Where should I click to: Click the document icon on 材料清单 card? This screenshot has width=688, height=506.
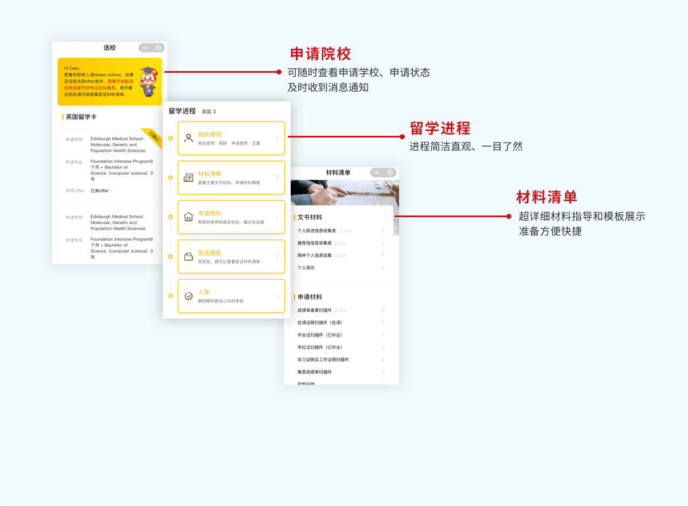(x=189, y=178)
